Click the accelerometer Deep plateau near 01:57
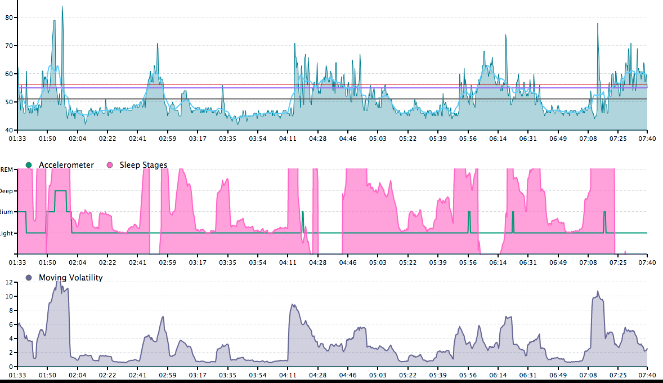Screen dimensions: 663x383 tap(60, 191)
